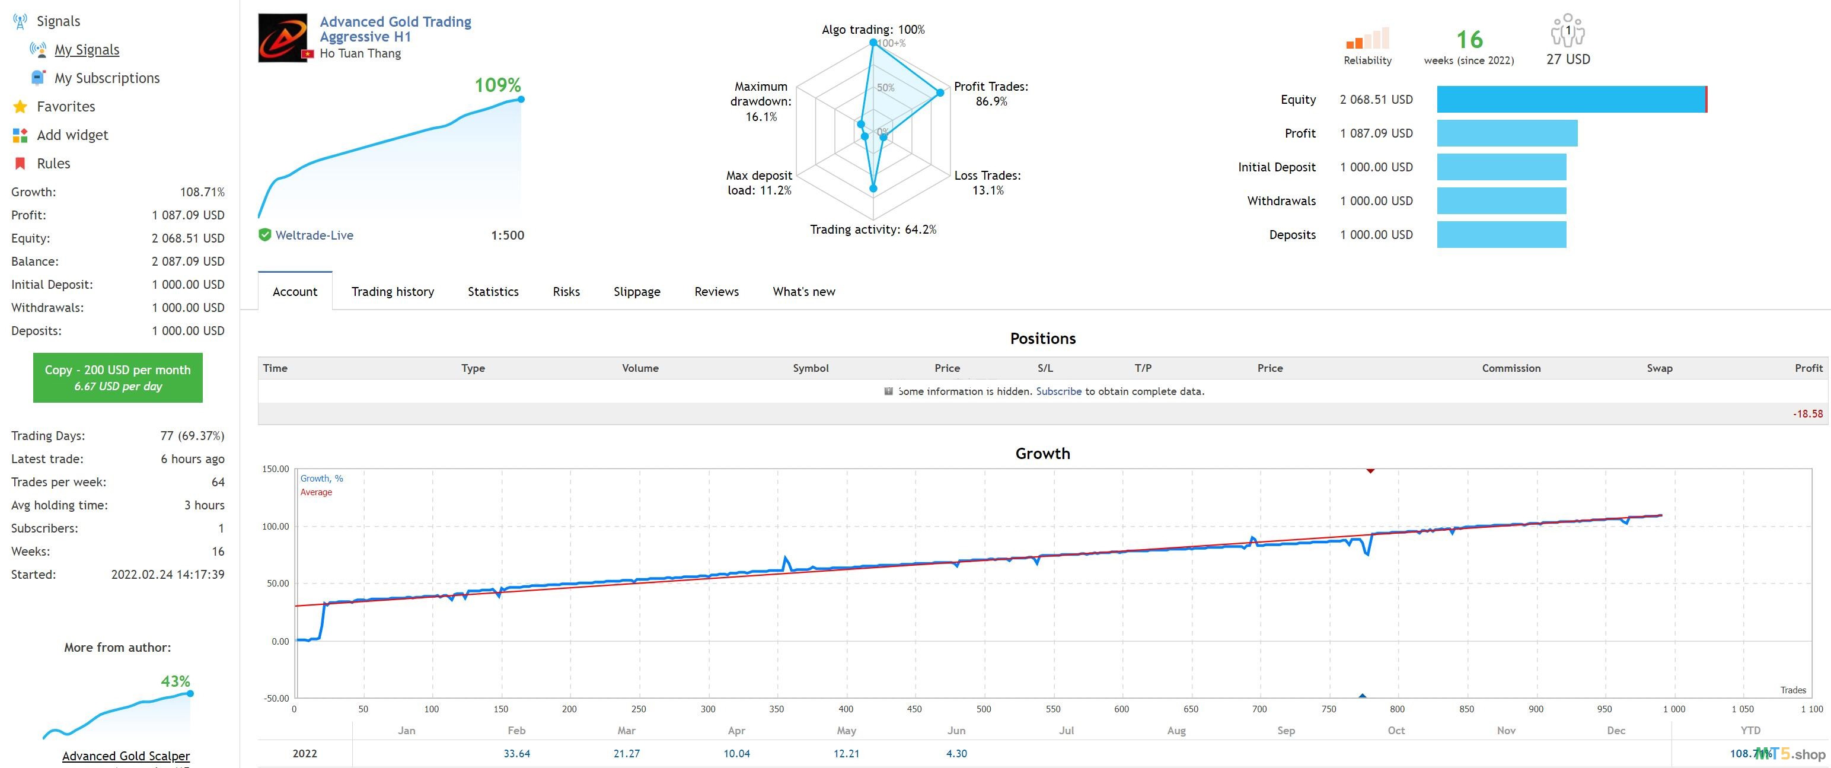Image resolution: width=1831 pixels, height=768 pixels.
Task: Click the Favorites star icon
Action: (x=20, y=107)
